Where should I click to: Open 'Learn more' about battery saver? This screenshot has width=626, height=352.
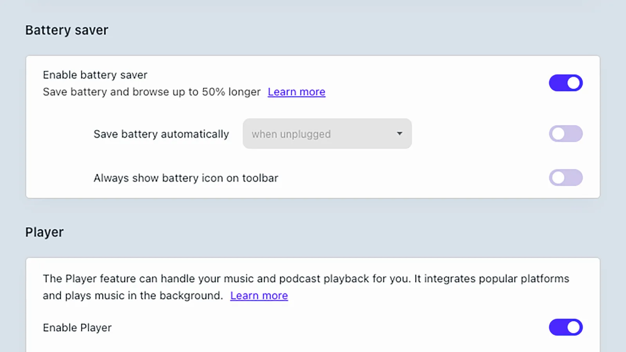click(296, 92)
